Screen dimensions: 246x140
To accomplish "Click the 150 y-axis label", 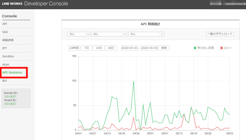I will click(74, 56).
